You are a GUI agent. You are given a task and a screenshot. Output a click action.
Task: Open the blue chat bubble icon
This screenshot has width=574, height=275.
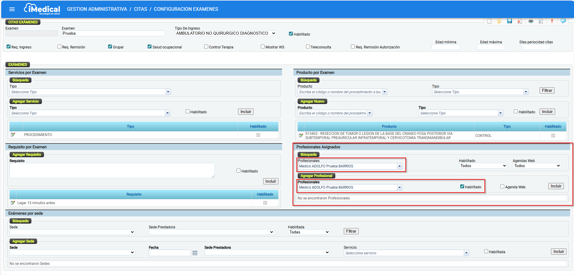[x=563, y=21]
